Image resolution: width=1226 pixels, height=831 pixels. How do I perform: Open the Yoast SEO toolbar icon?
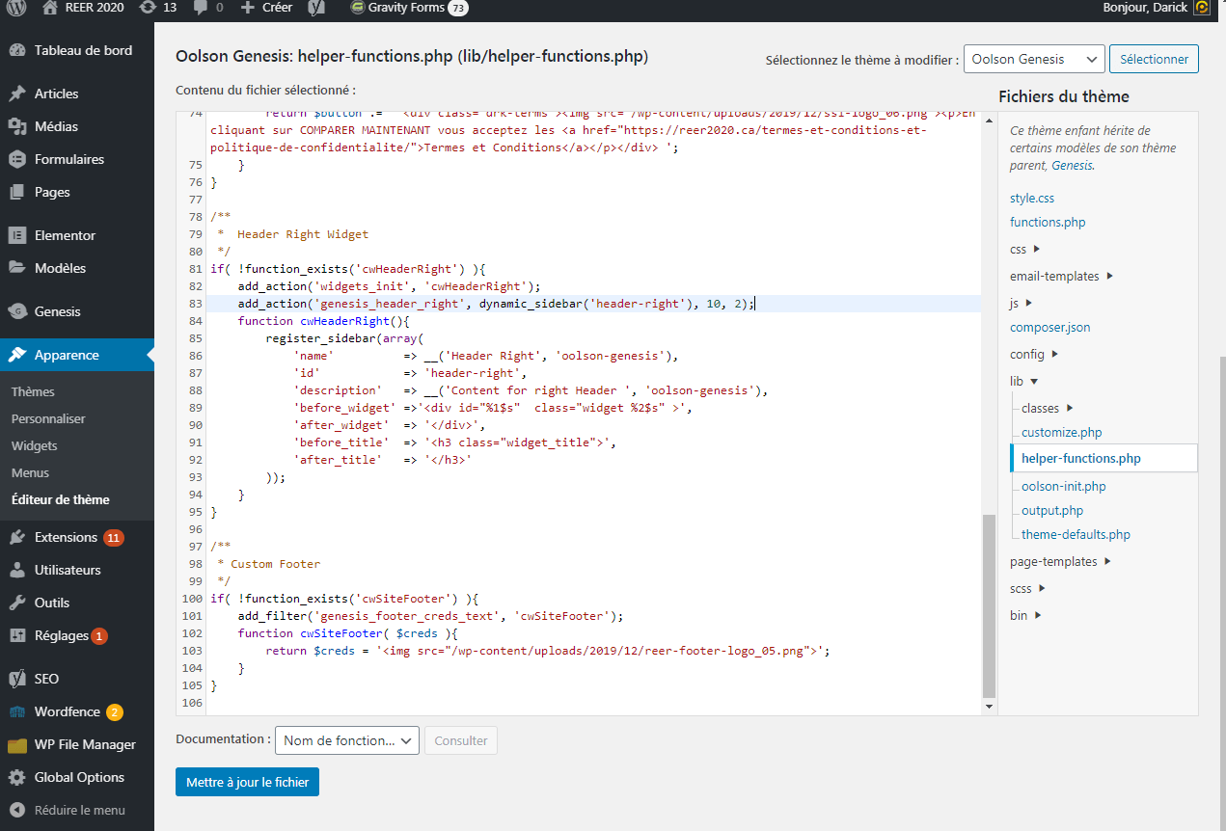[x=315, y=8]
